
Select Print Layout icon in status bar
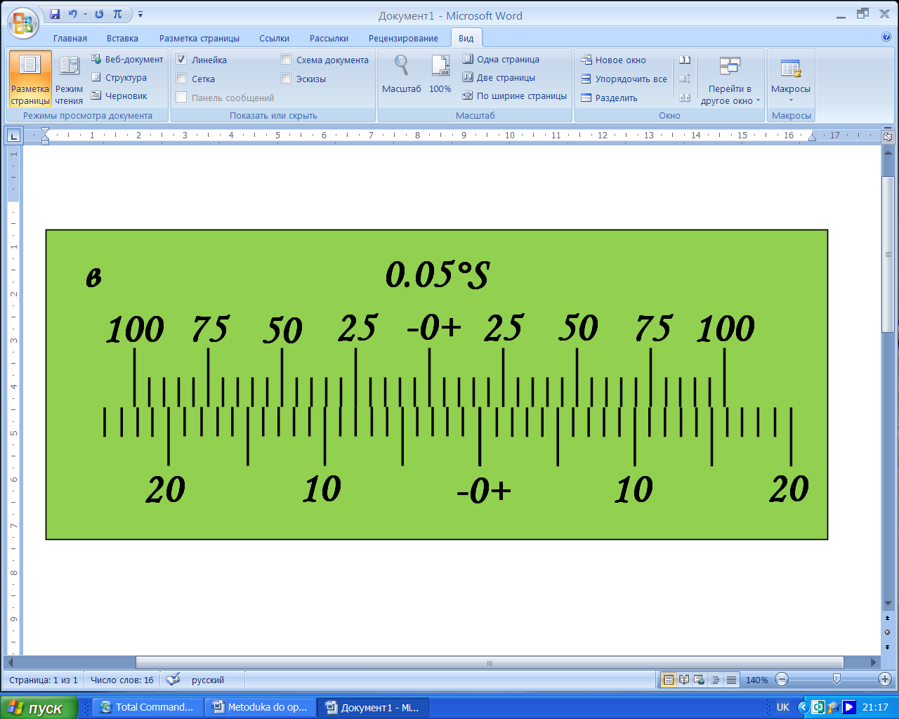pos(669,680)
